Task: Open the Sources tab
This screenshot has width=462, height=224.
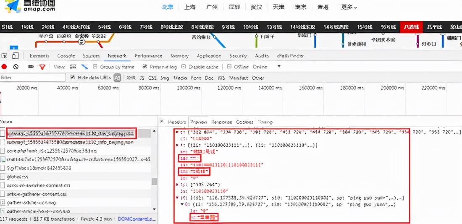Action: [x=91, y=56]
